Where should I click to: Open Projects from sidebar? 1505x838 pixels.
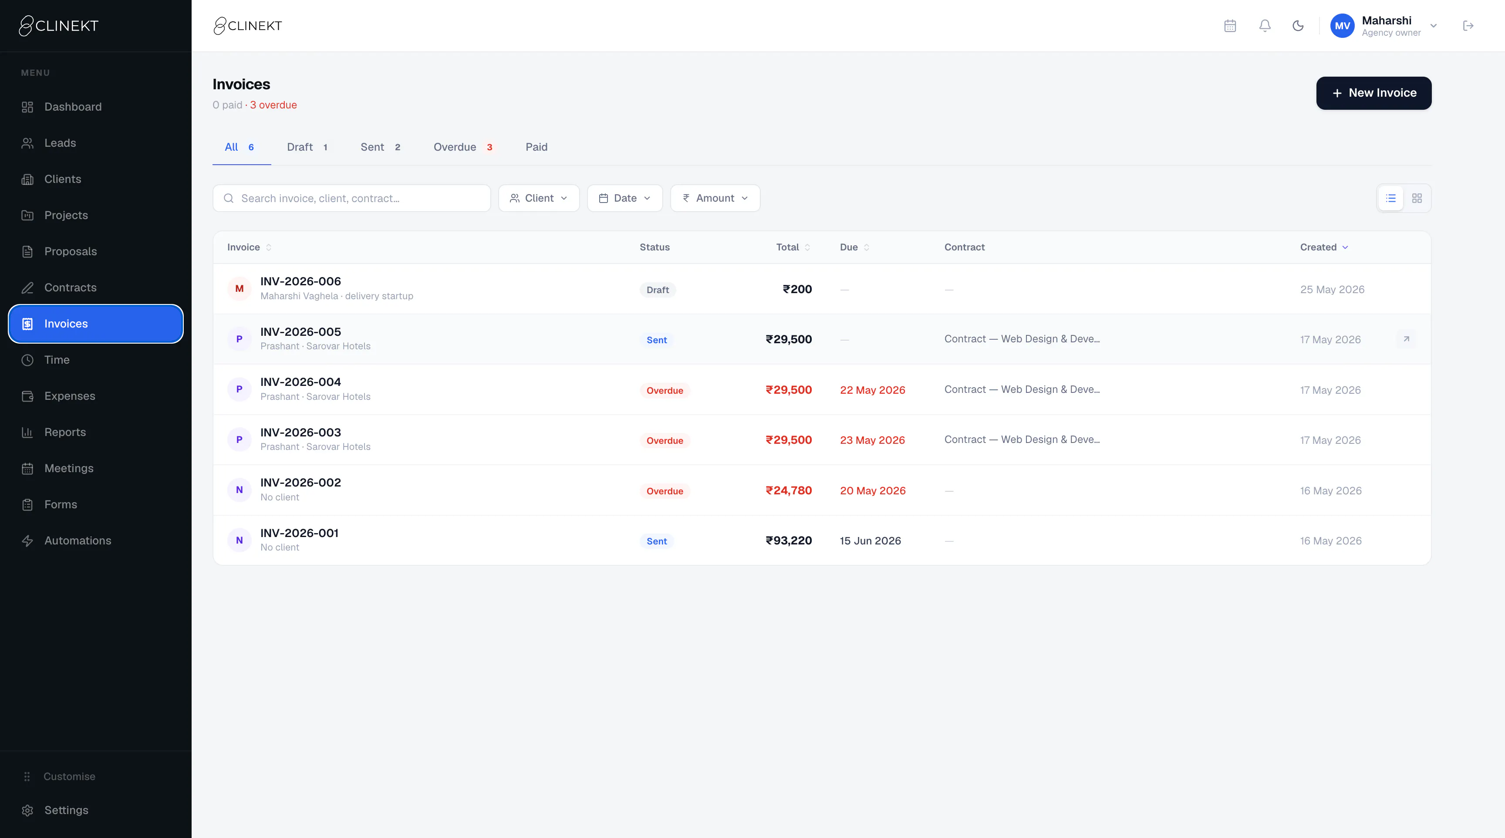[96, 216]
